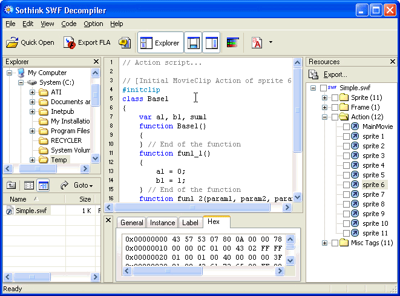Screen dimensions: 400x296
Task: Collapse the System (C:) tree node
Action: [x=21, y=83]
